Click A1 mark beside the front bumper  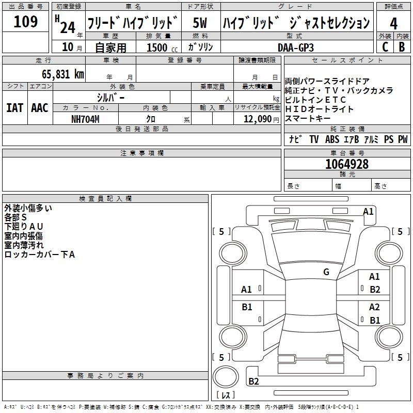point(368,212)
